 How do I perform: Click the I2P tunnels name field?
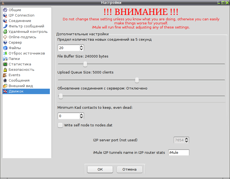tap(179, 153)
